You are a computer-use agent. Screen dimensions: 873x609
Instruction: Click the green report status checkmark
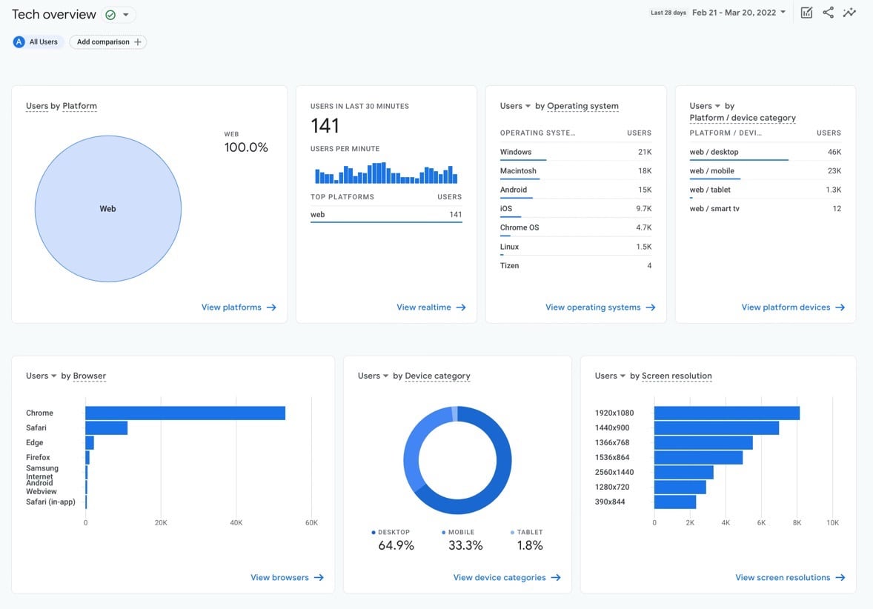coord(110,15)
